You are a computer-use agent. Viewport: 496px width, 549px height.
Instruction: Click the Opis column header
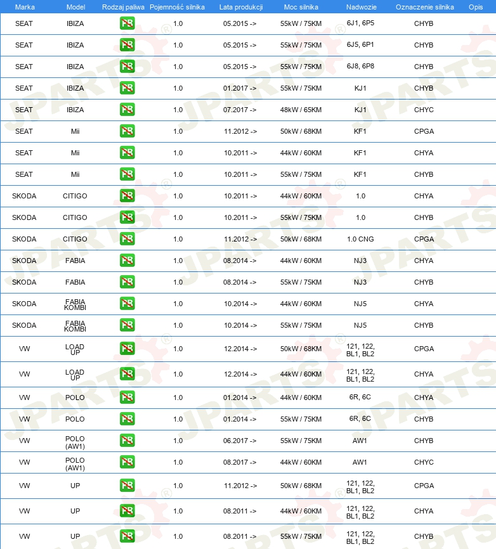pyautogui.click(x=476, y=7)
